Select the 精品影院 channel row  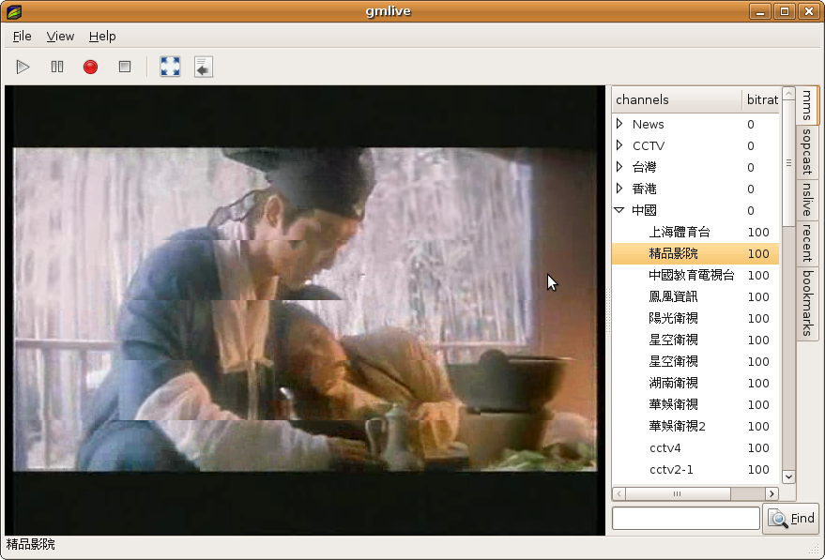coord(695,253)
